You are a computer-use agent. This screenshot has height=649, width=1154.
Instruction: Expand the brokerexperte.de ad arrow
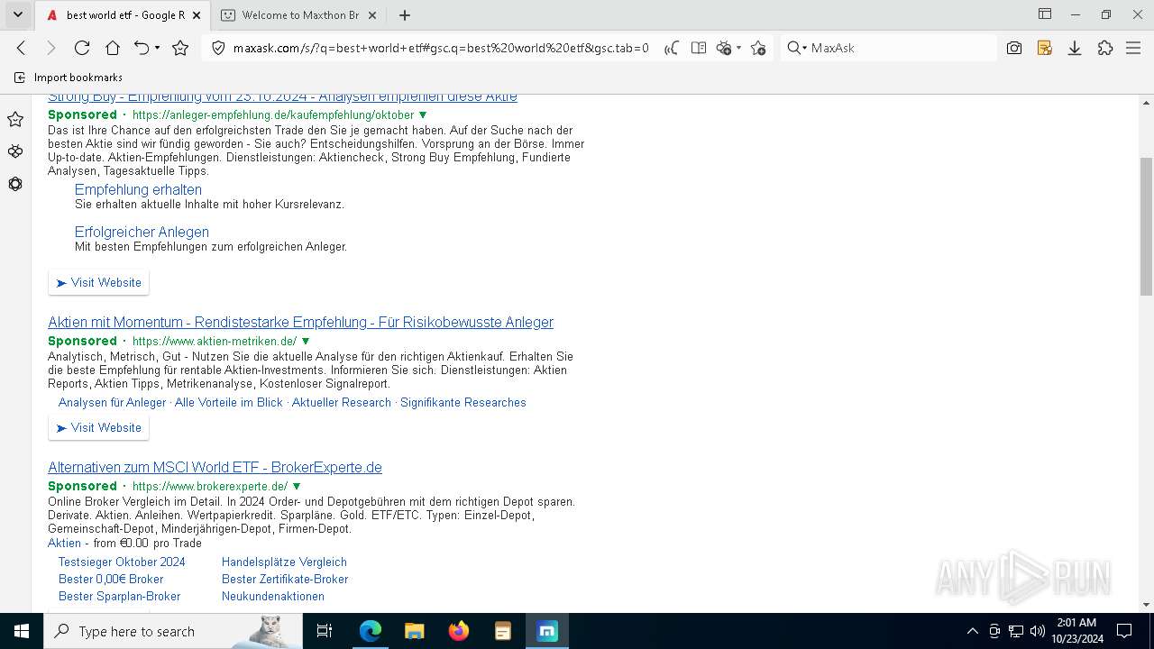pyautogui.click(x=297, y=487)
